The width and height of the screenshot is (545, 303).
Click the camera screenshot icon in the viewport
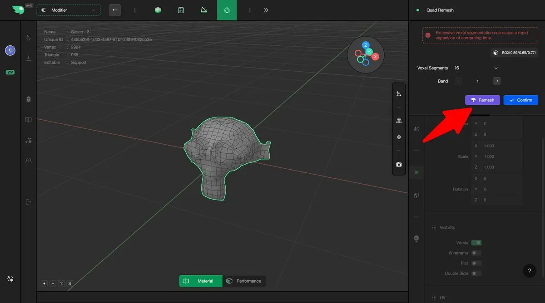pos(399,165)
